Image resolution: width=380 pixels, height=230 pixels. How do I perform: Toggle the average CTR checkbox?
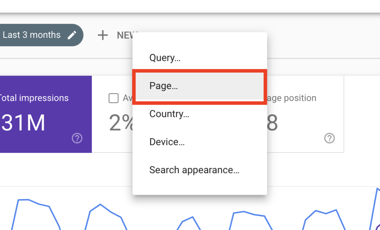pos(114,98)
